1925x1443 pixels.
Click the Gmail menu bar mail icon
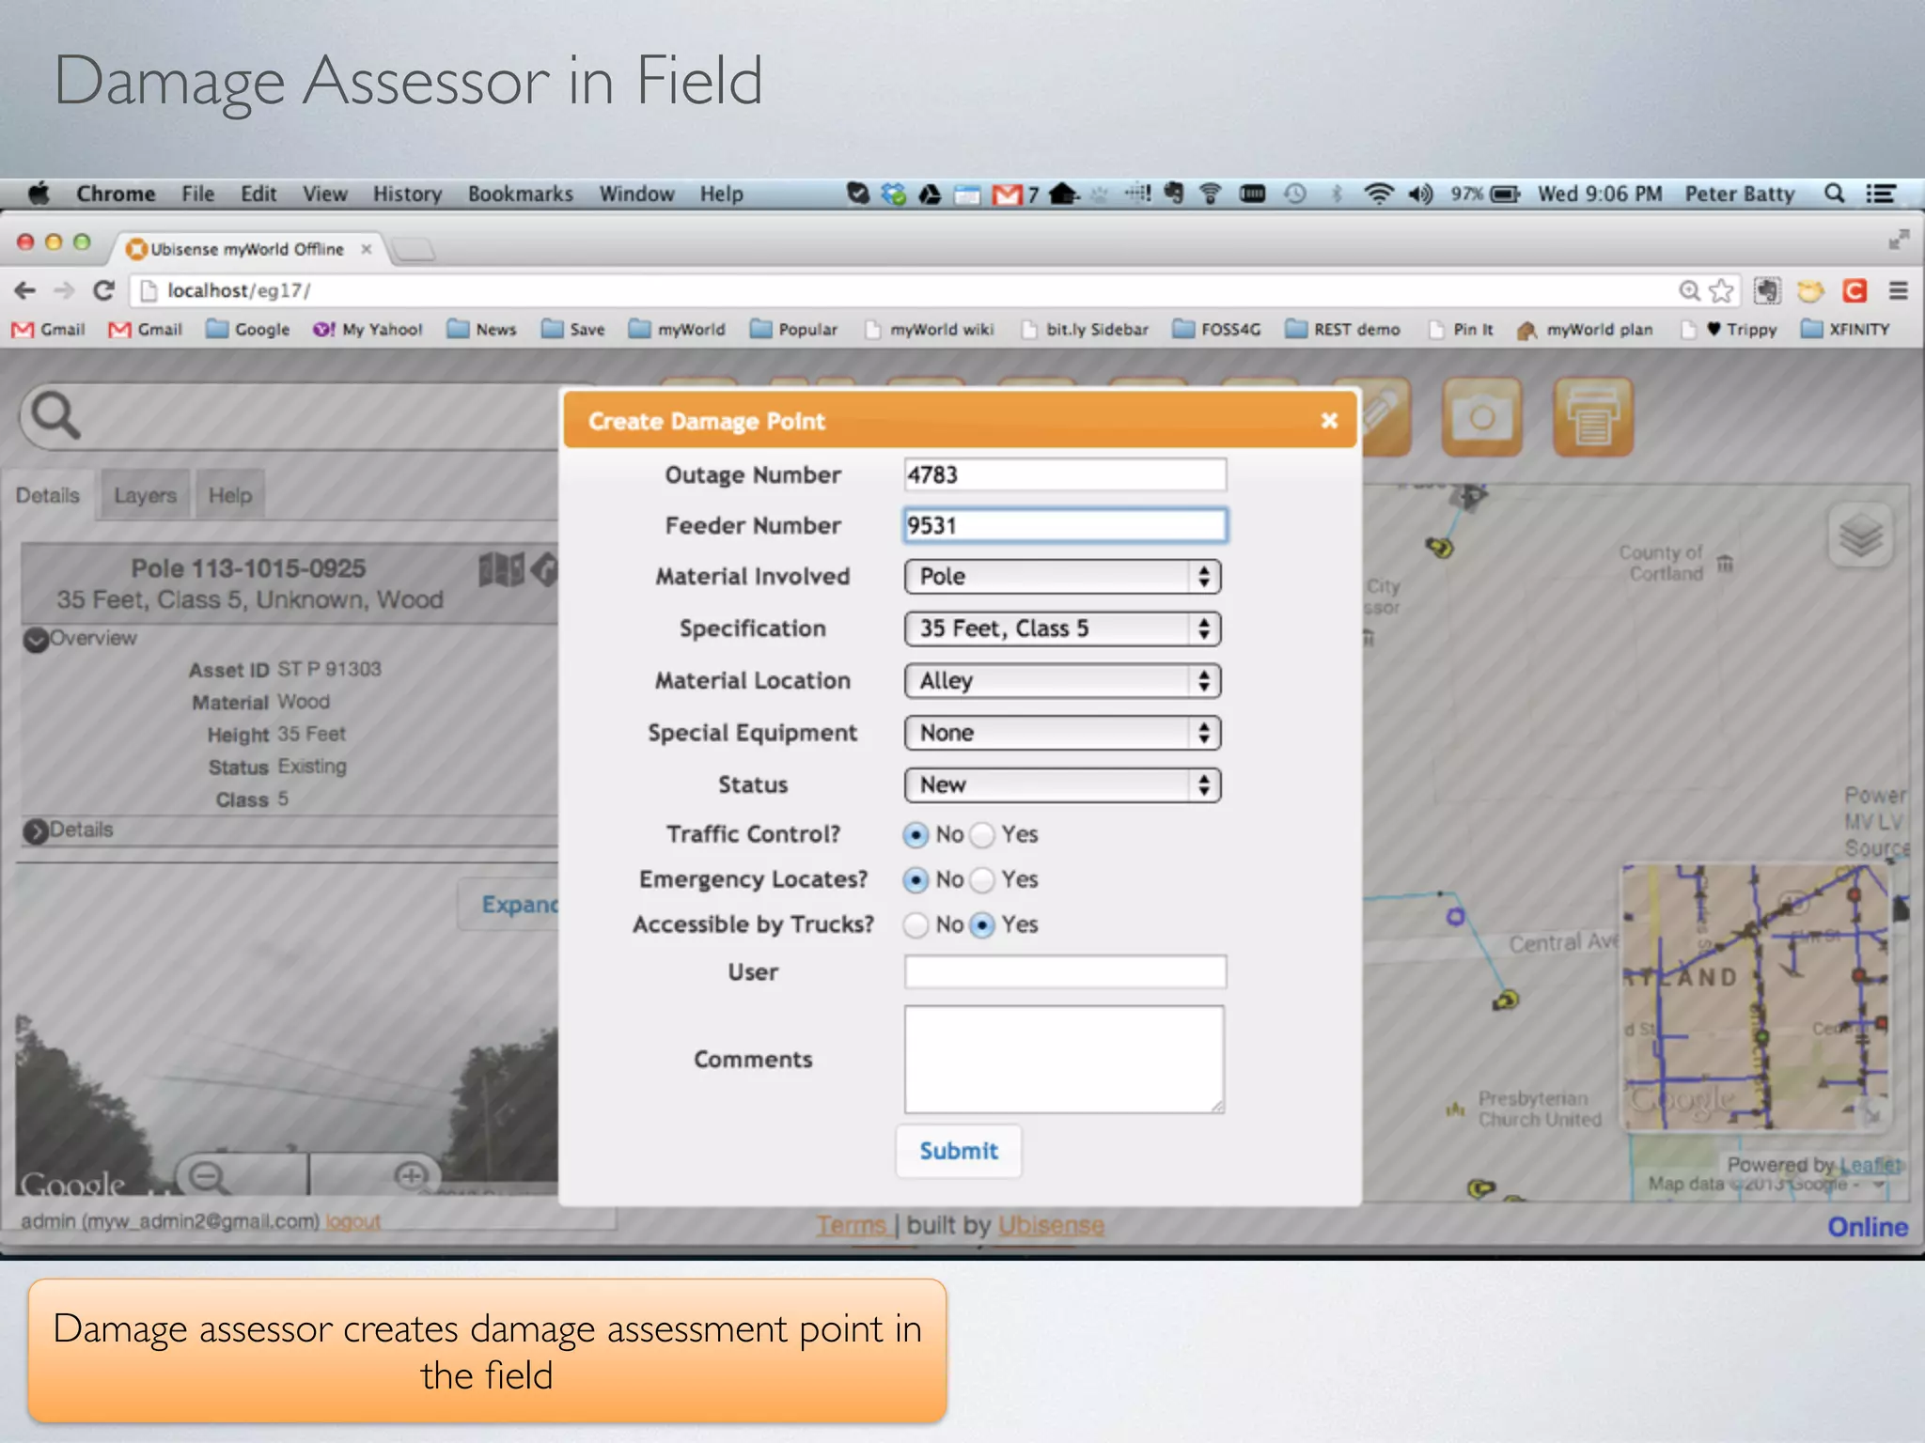coord(1008,194)
